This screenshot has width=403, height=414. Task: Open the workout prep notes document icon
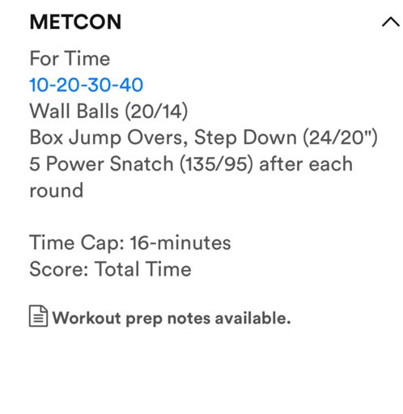38,316
